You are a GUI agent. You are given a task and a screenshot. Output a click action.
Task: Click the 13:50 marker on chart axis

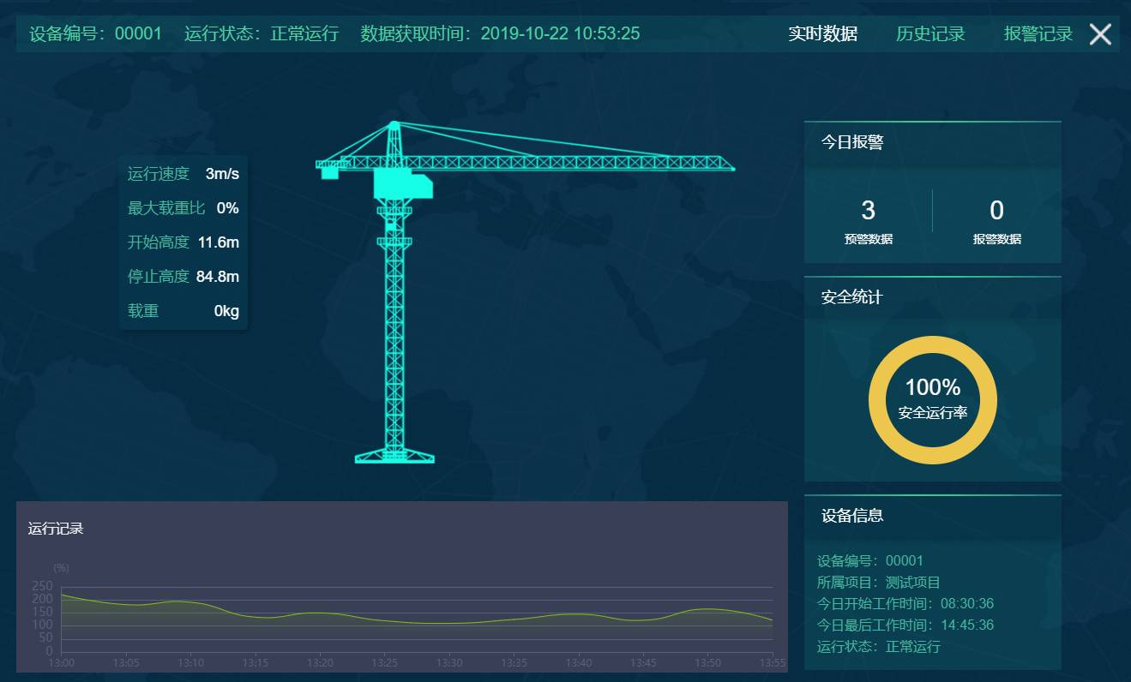pyautogui.click(x=707, y=663)
